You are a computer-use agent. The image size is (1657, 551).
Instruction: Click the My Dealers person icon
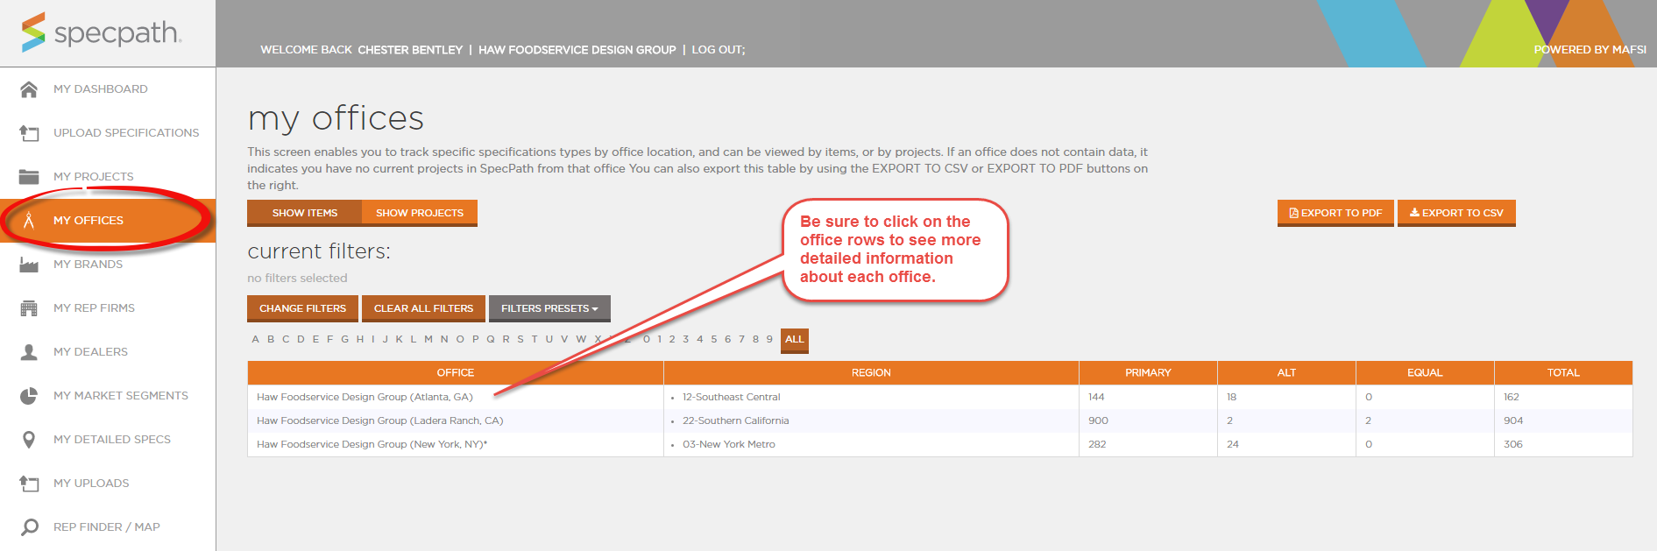(29, 352)
